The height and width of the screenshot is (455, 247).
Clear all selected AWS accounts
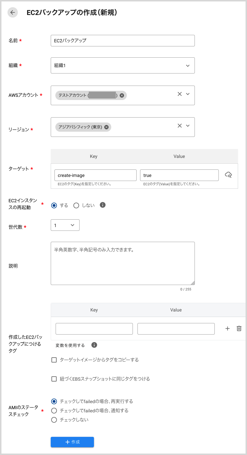tap(180, 94)
